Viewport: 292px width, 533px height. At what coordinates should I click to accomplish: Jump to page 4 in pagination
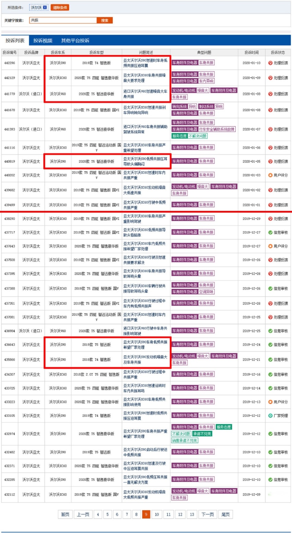coord(98,514)
